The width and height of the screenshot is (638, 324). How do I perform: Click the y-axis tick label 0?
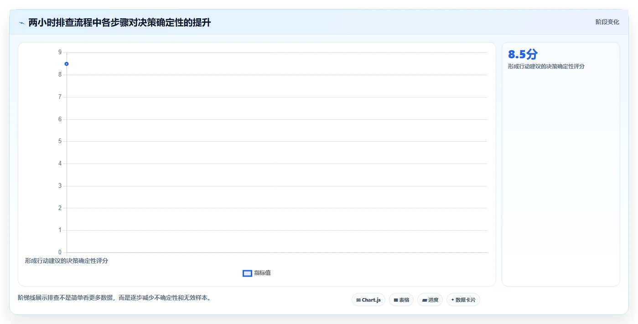coord(60,252)
